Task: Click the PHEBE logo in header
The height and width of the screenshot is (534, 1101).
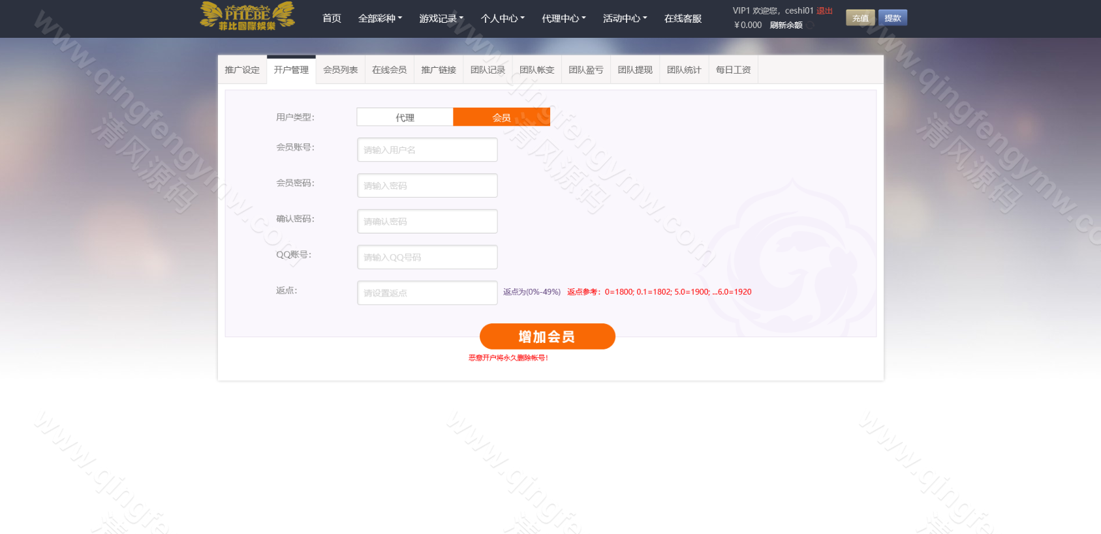Action: pos(247,16)
